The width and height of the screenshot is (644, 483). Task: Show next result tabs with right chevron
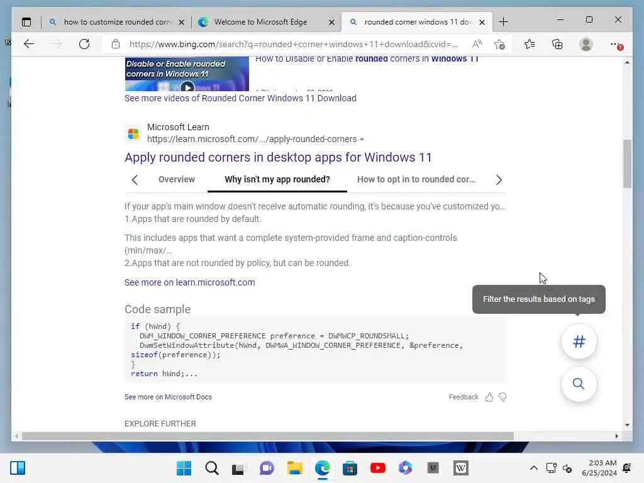pyautogui.click(x=499, y=180)
